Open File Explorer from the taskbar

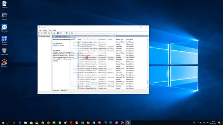25,123
